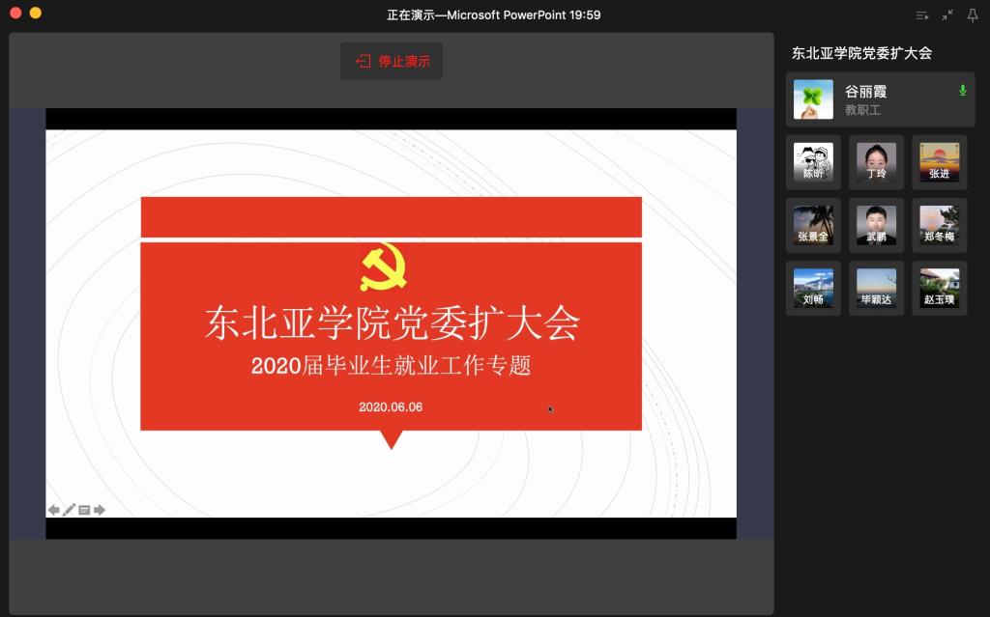Click the subtitle 2020届毕业生就业工作专题
This screenshot has height=617, width=990.
(x=391, y=365)
